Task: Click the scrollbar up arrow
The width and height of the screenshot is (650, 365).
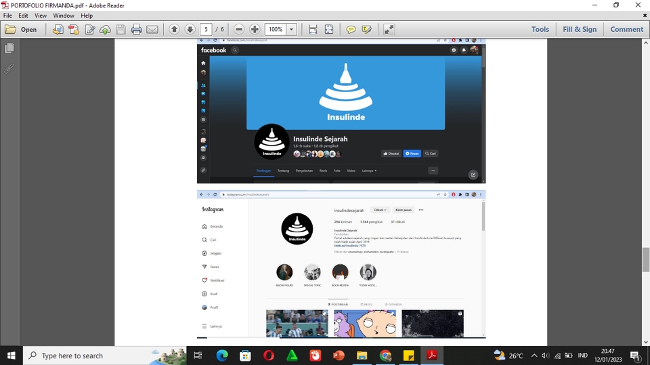Action: [646, 43]
